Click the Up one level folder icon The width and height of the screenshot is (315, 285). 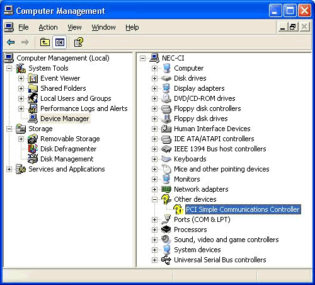click(x=45, y=42)
